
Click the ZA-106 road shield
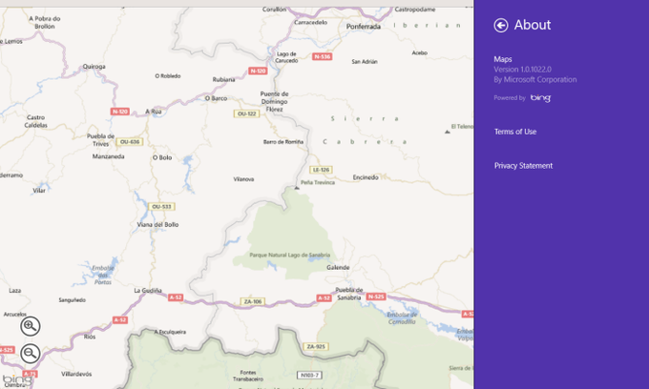click(x=253, y=302)
